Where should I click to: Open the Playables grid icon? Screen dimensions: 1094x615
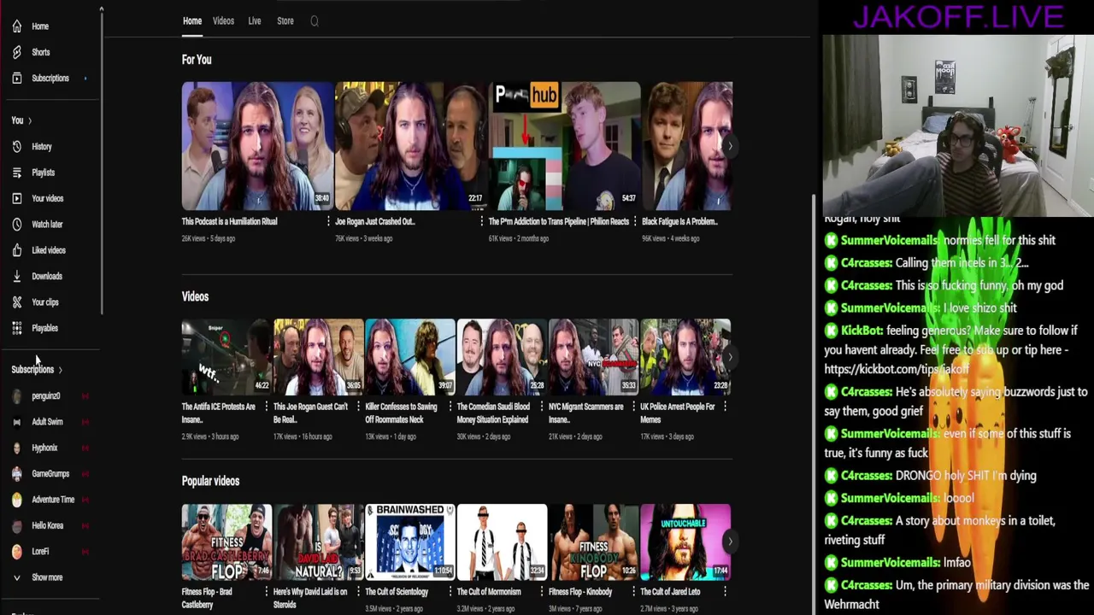coord(16,328)
